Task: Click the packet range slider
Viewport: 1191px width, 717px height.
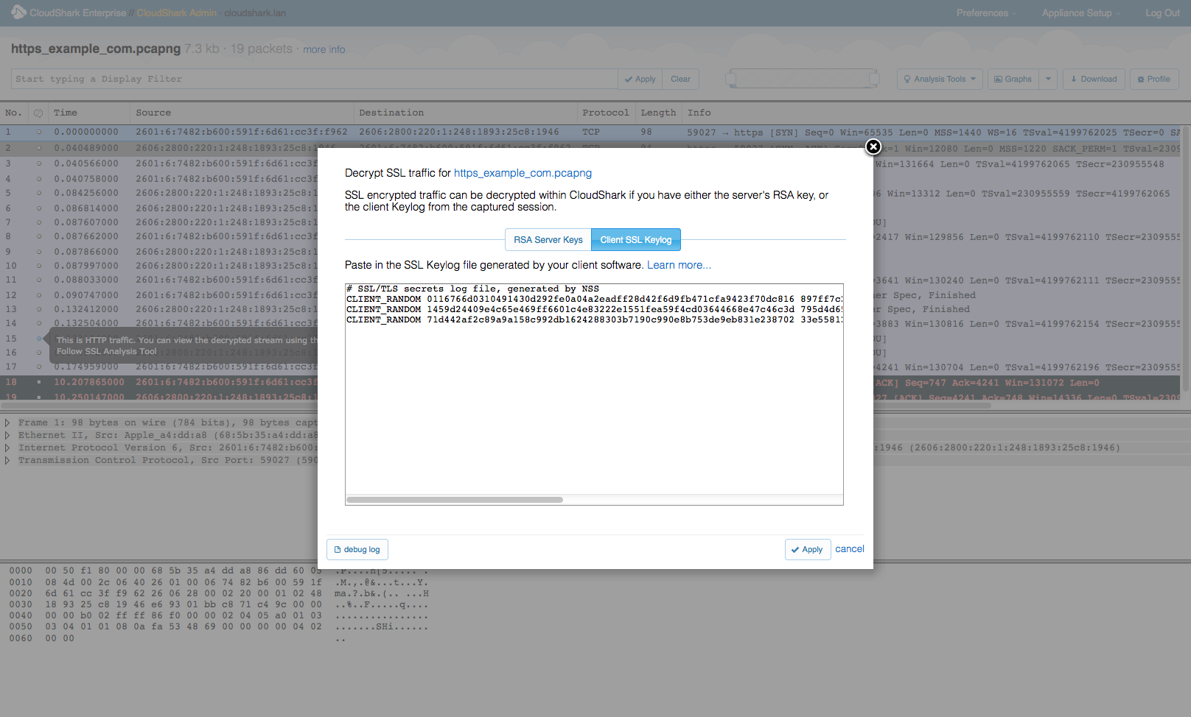Action: 803,79
